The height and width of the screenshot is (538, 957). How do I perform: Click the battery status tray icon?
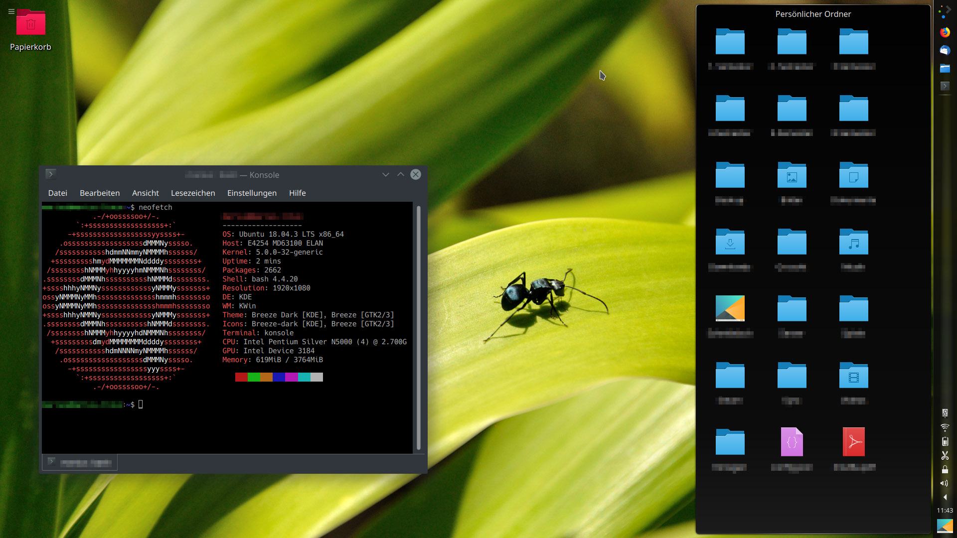click(x=945, y=441)
